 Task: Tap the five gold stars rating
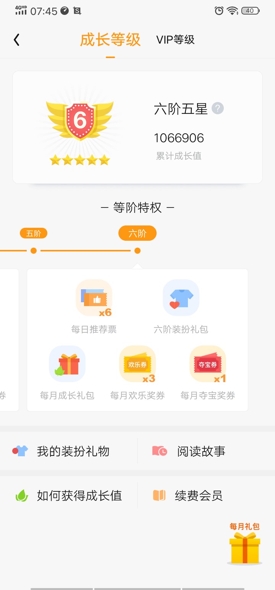80,160
